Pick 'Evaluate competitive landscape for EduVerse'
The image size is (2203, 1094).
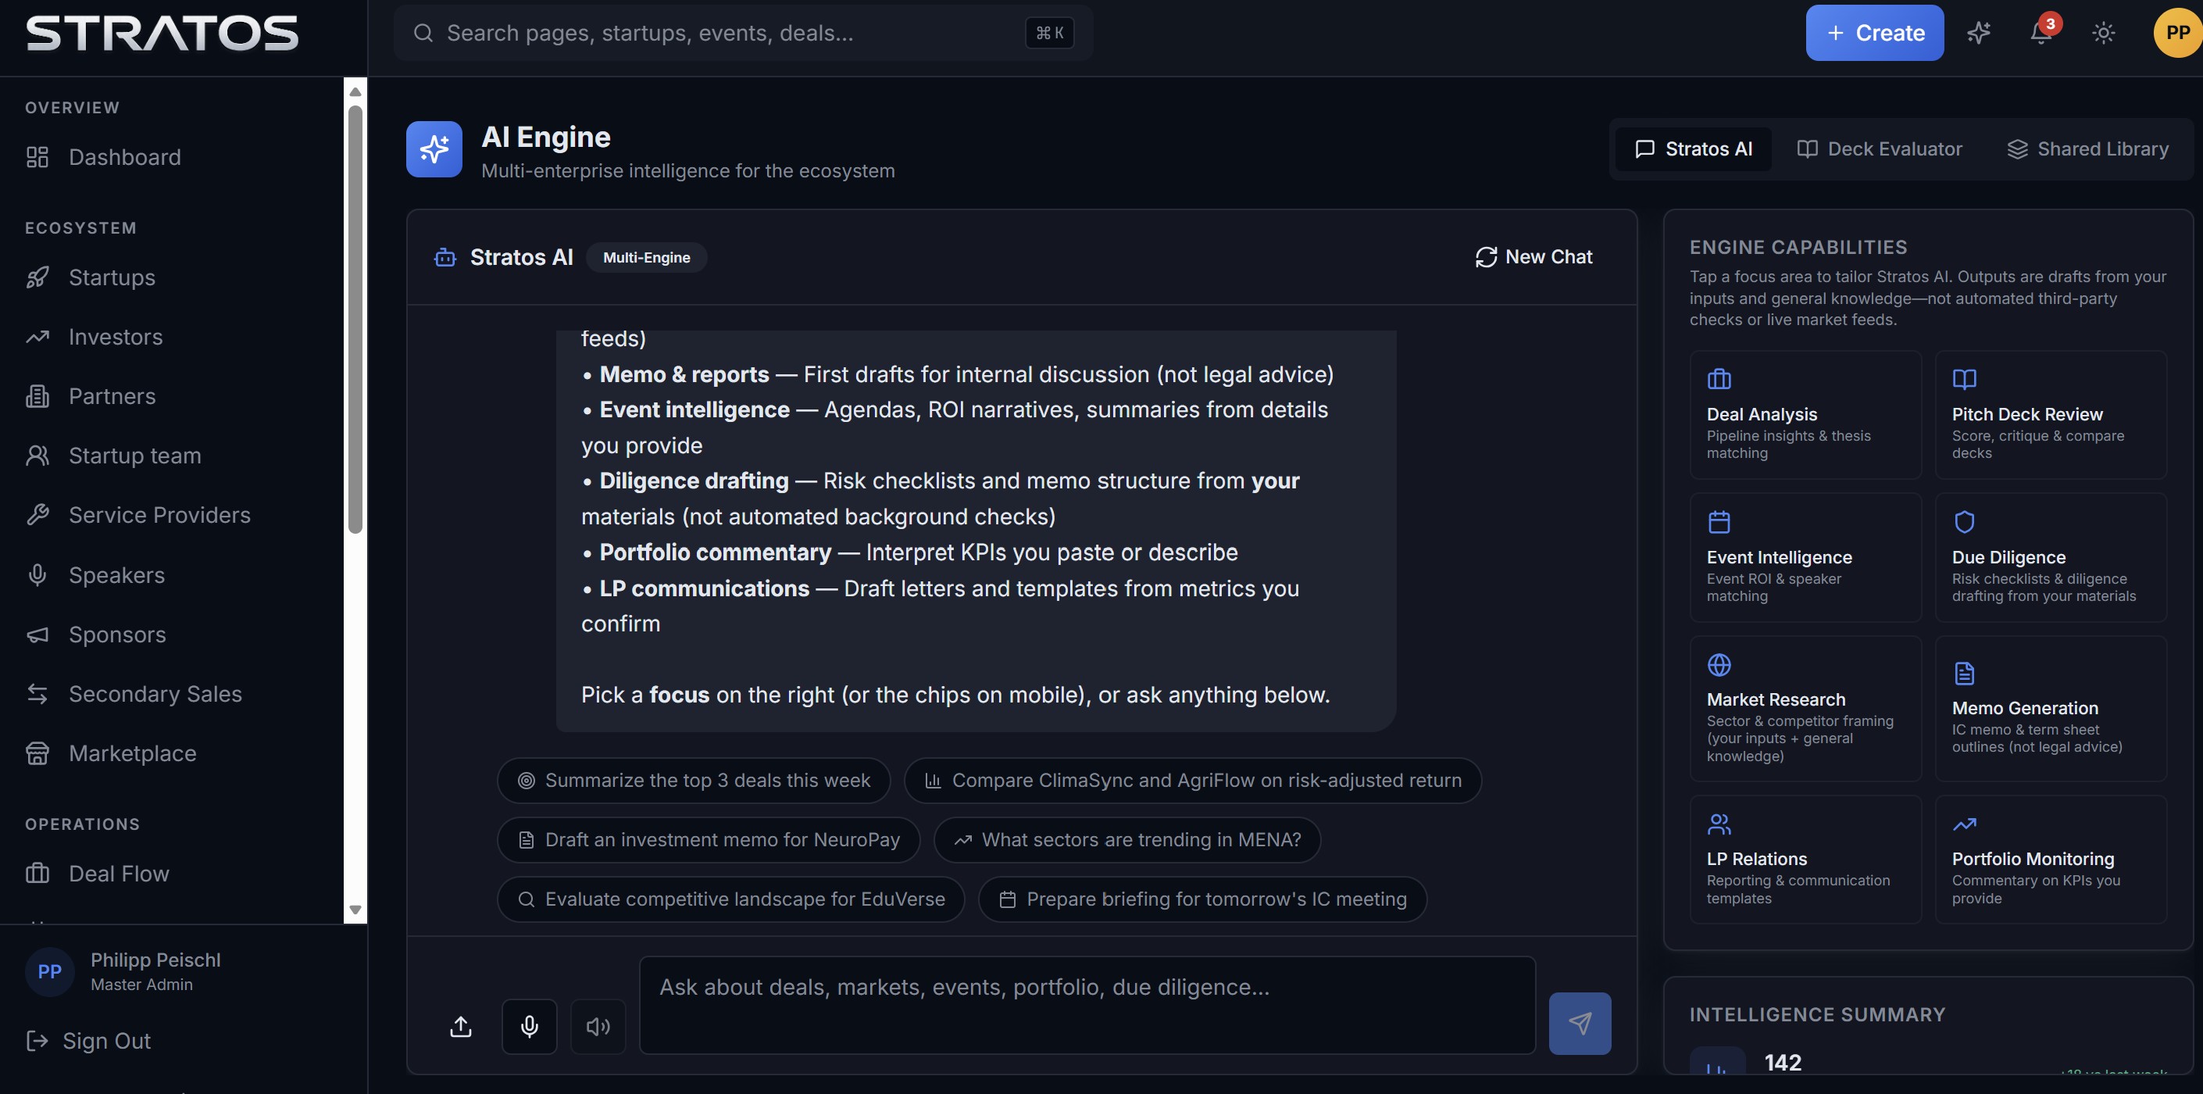(730, 899)
